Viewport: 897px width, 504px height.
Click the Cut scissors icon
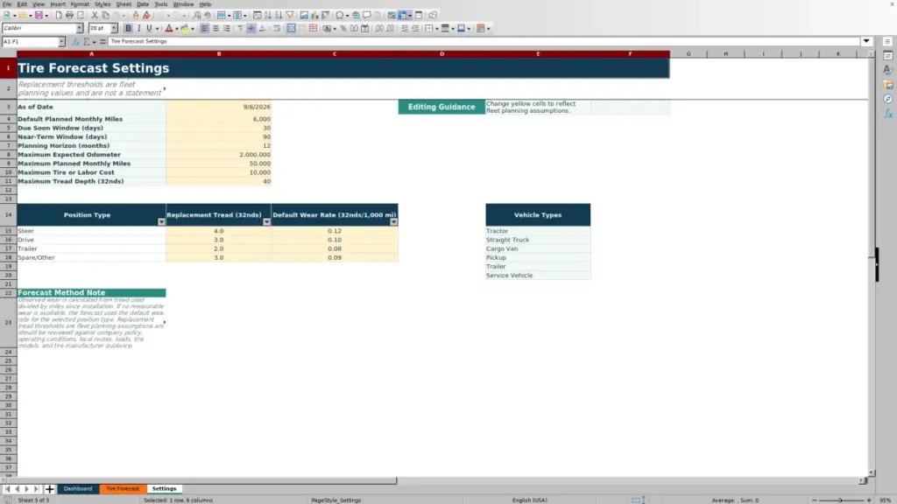click(x=95, y=15)
